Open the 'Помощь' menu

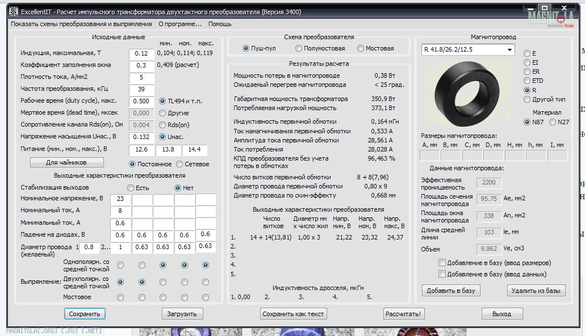[x=220, y=24]
